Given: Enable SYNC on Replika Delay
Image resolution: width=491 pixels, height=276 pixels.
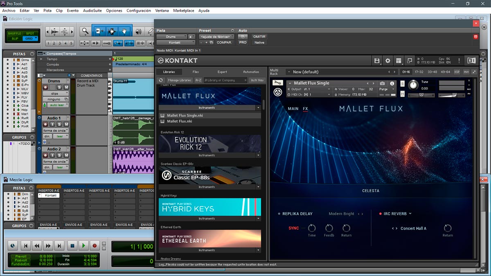Looking at the screenshot, I should click(294, 228).
